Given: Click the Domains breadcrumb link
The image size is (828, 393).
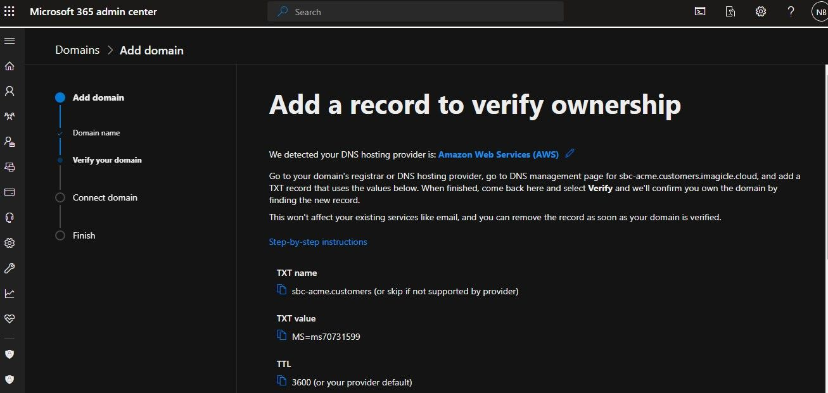Looking at the screenshot, I should pos(77,50).
